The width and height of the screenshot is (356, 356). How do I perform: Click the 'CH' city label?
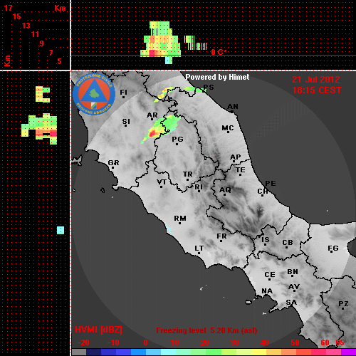(263, 191)
